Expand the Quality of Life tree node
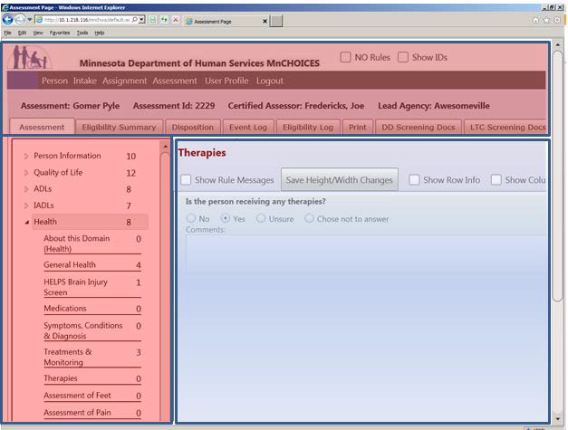 point(26,173)
